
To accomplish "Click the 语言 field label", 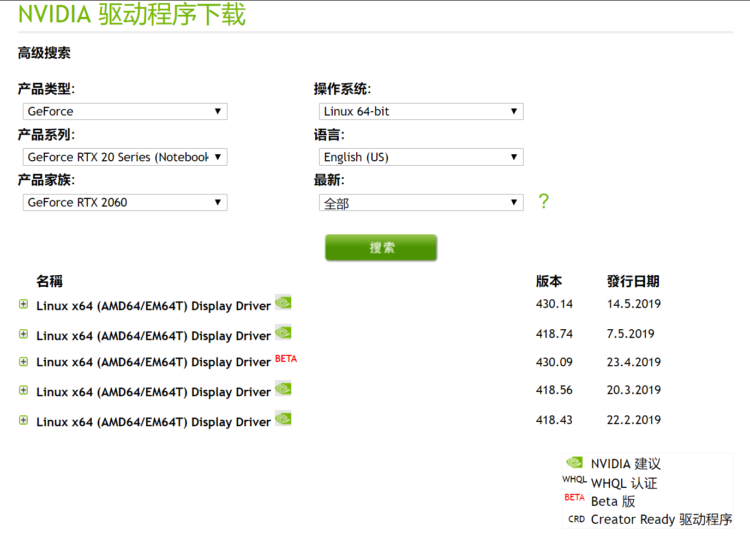I will pos(329,135).
